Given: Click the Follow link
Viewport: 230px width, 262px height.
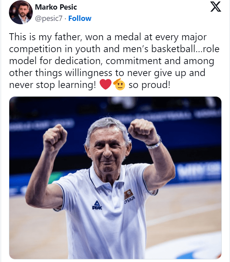Looking at the screenshot, I should (x=80, y=19).
